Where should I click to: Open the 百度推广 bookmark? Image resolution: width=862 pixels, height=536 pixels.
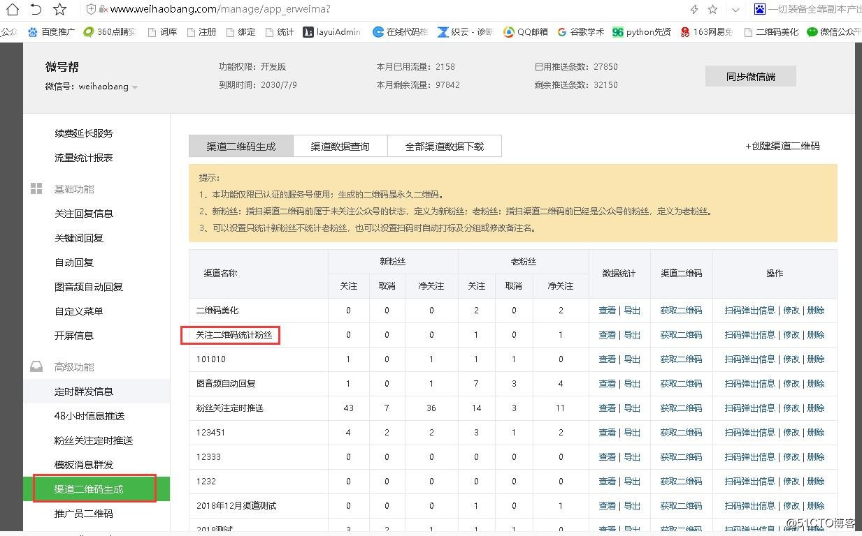coord(51,31)
